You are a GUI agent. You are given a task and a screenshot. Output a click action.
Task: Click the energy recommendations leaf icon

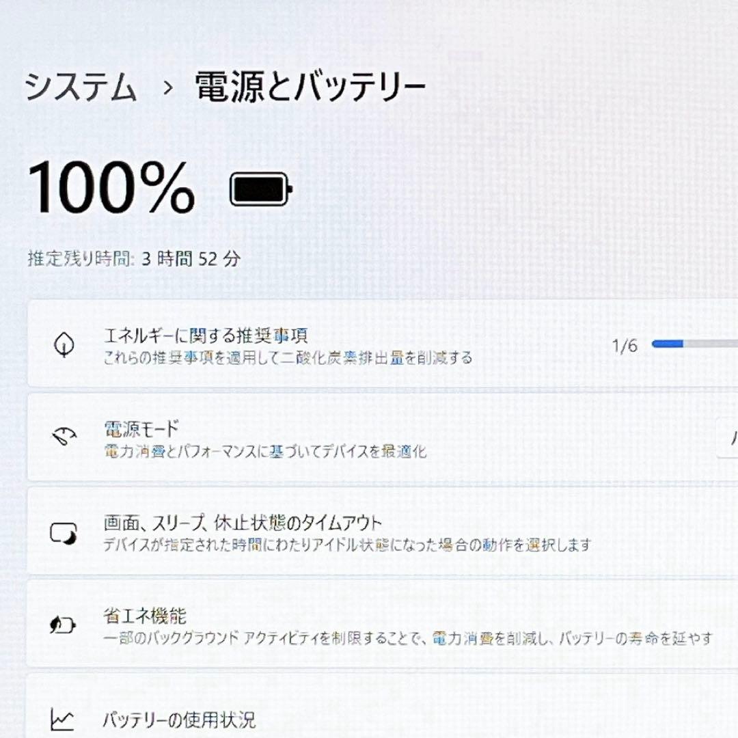64,344
